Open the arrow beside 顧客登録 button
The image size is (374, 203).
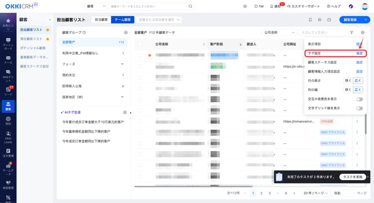[x=366, y=20]
